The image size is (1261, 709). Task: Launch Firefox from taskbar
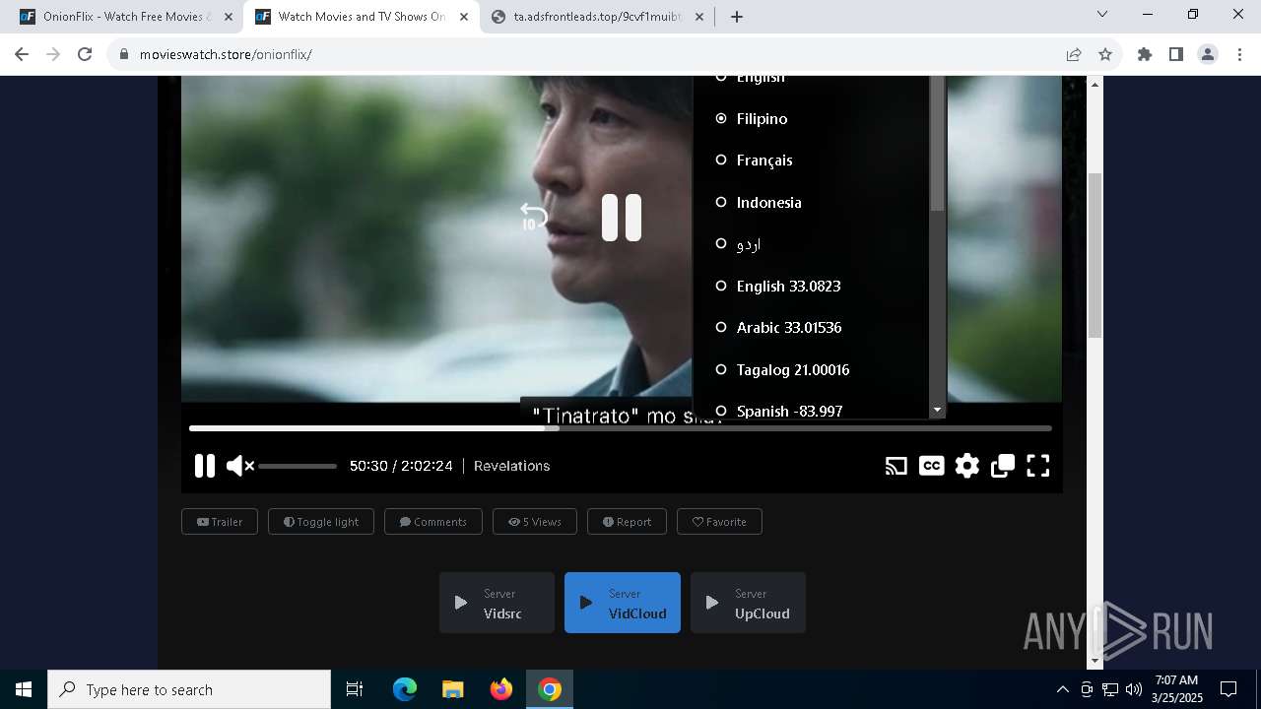pos(501,689)
